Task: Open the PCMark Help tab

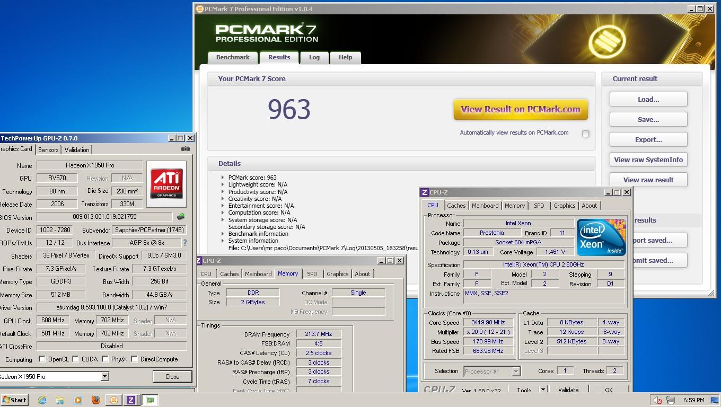Action: [345, 57]
